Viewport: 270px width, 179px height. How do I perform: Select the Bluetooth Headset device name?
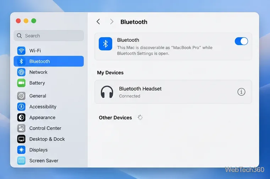(140, 89)
